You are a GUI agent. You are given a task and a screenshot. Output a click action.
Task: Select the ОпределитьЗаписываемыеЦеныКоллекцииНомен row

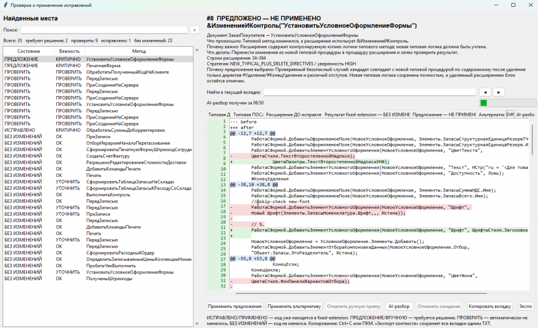[x=98, y=259]
